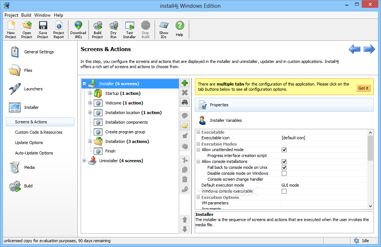Toggle Fall back to console mode on Unix
The width and height of the screenshot is (381, 247).
pyautogui.click(x=284, y=168)
